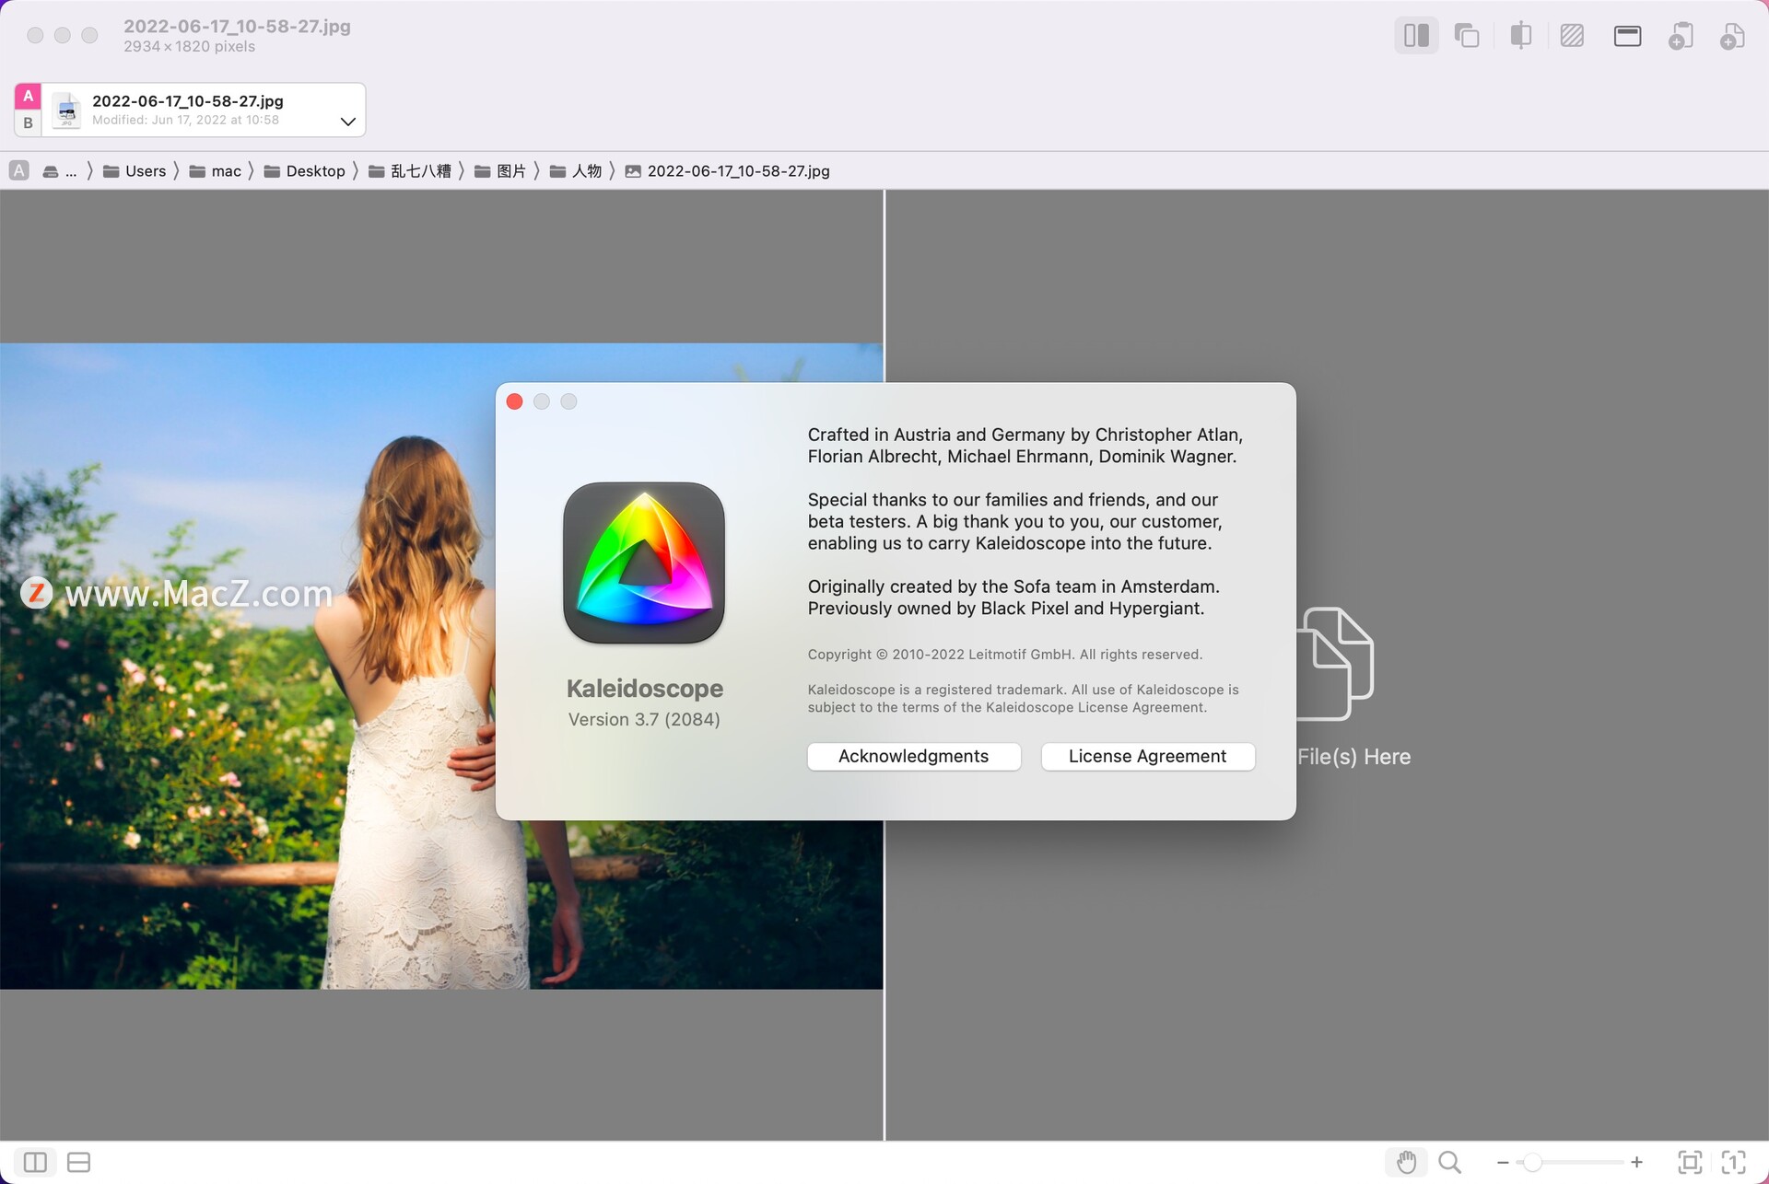Click add file to comparison icon
The image size is (1769, 1184).
tap(1732, 36)
